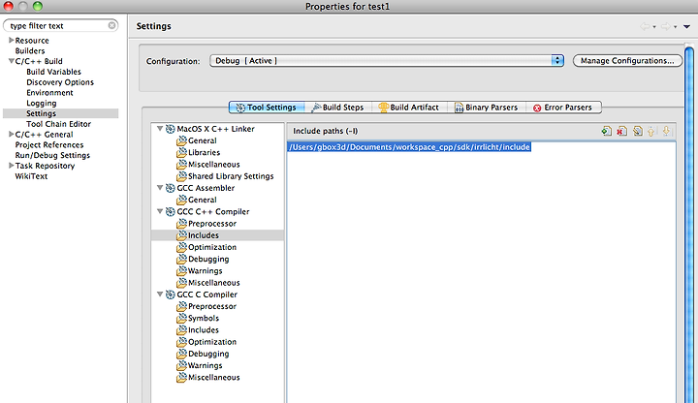Switch to the Build Steps tab
The height and width of the screenshot is (403, 698).
pyautogui.click(x=338, y=108)
